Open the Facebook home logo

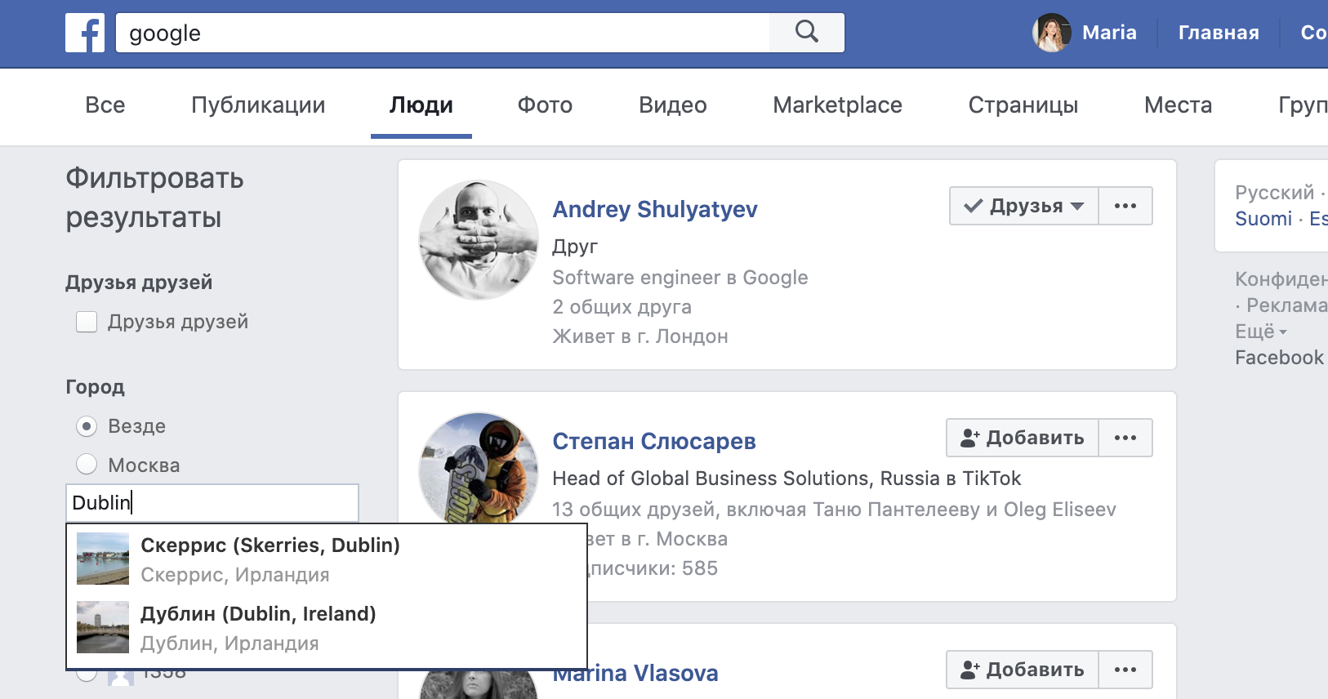tap(85, 33)
